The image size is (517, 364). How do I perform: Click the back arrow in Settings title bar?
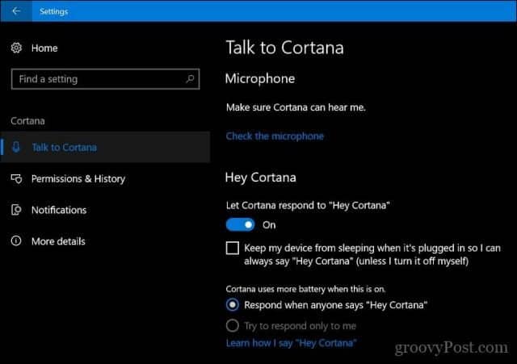(x=16, y=11)
